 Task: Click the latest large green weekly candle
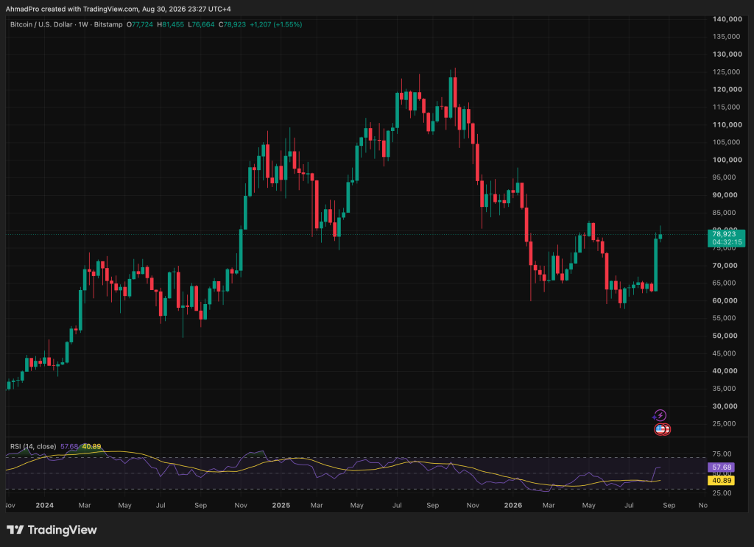pos(655,264)
